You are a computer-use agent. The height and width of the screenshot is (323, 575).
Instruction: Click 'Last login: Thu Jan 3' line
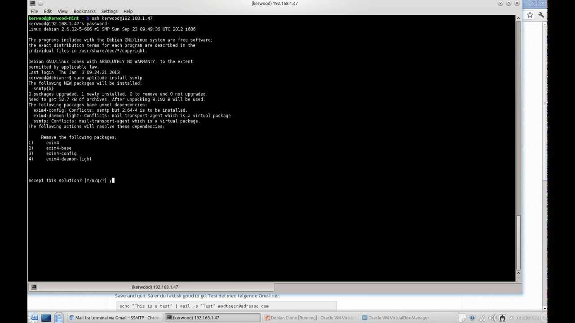click(74, 73)
